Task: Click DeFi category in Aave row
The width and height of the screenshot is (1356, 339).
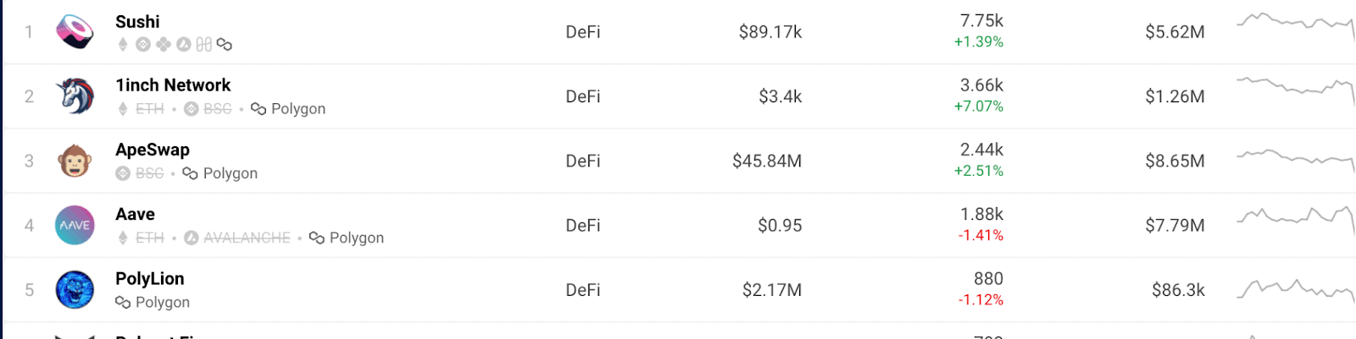Action: [583, 226]
